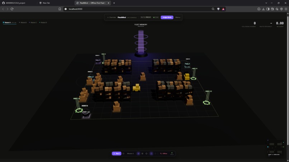This screenshot has height=162, width=289.
Task: Toggle the browser sidebar panel icon
Action: (x=268, y=9)
